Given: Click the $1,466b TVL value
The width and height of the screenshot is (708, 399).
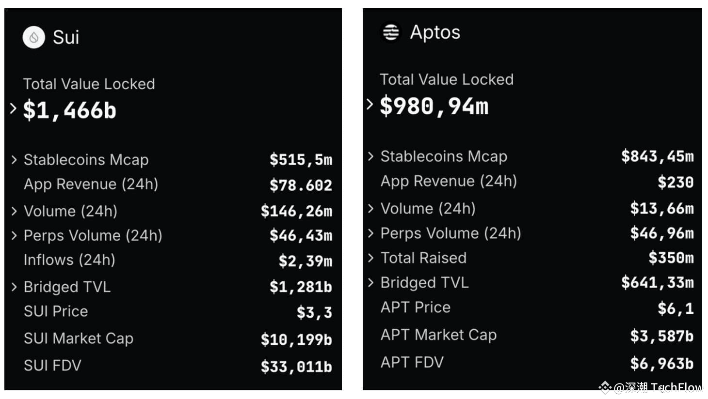Looking at the screenshot, I should tap(69, 110).
